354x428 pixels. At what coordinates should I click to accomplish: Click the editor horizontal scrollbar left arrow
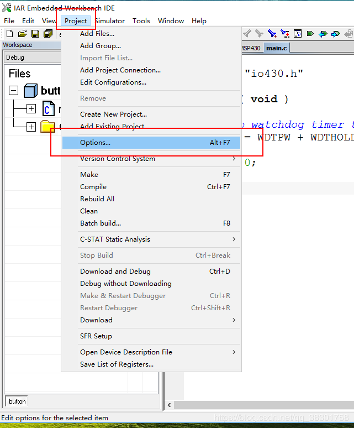[x=169, y=405]
